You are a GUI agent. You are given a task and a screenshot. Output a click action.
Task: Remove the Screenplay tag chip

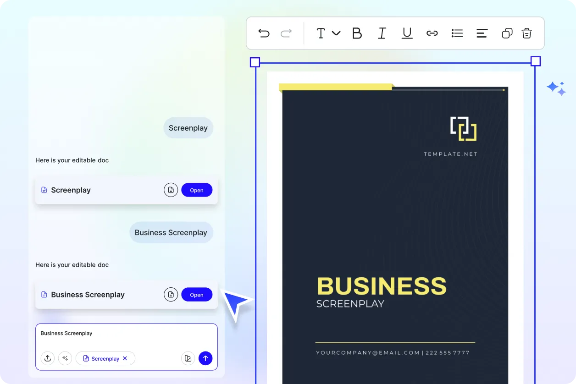tap(125, 358)
